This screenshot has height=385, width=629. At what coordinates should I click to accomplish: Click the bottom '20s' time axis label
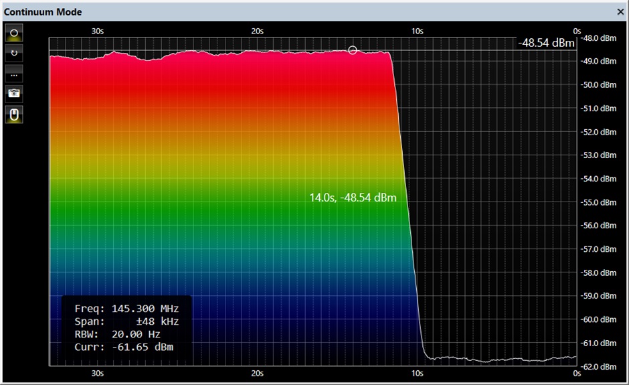pos(258,374)
